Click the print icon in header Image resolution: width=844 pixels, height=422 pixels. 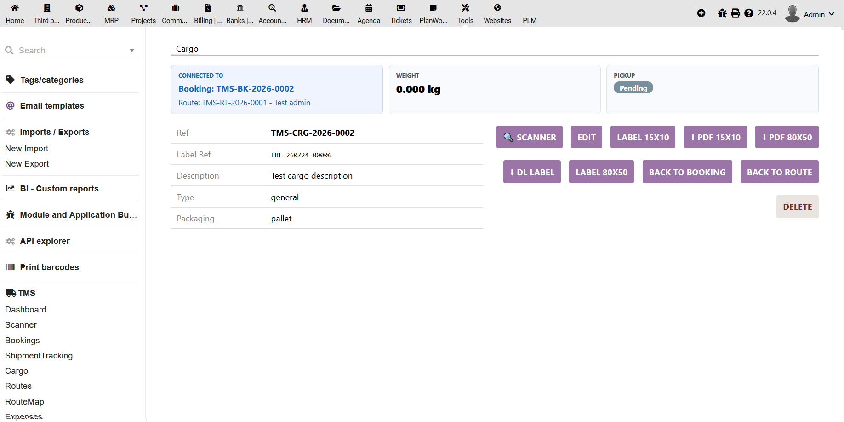(736, 13)
